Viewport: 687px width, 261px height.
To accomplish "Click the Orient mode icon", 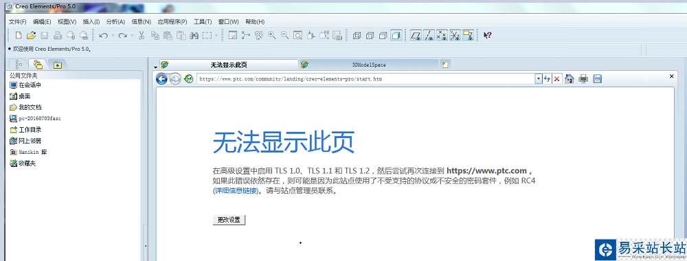I will [259, 36].
